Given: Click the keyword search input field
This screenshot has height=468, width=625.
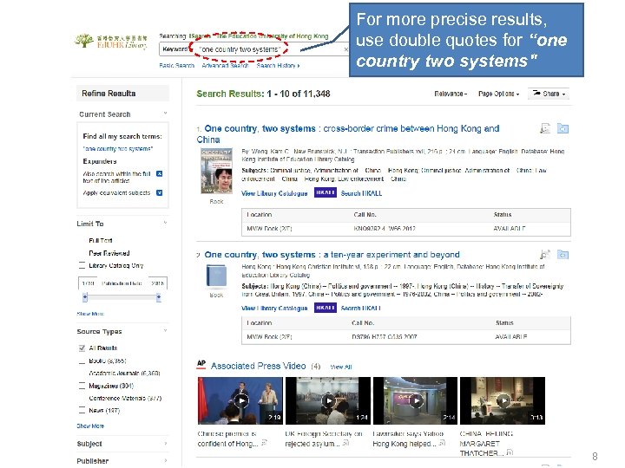Looking at the screenshot, I should (x=267, y=49).
